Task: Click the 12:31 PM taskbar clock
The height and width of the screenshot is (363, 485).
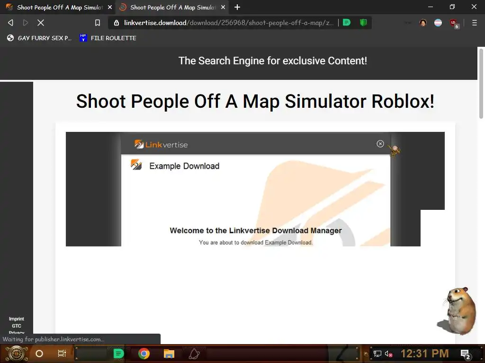Action: [x=424, y=354]
